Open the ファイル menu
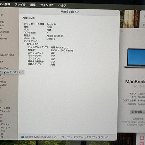145x145 pixels. (20, 5)
